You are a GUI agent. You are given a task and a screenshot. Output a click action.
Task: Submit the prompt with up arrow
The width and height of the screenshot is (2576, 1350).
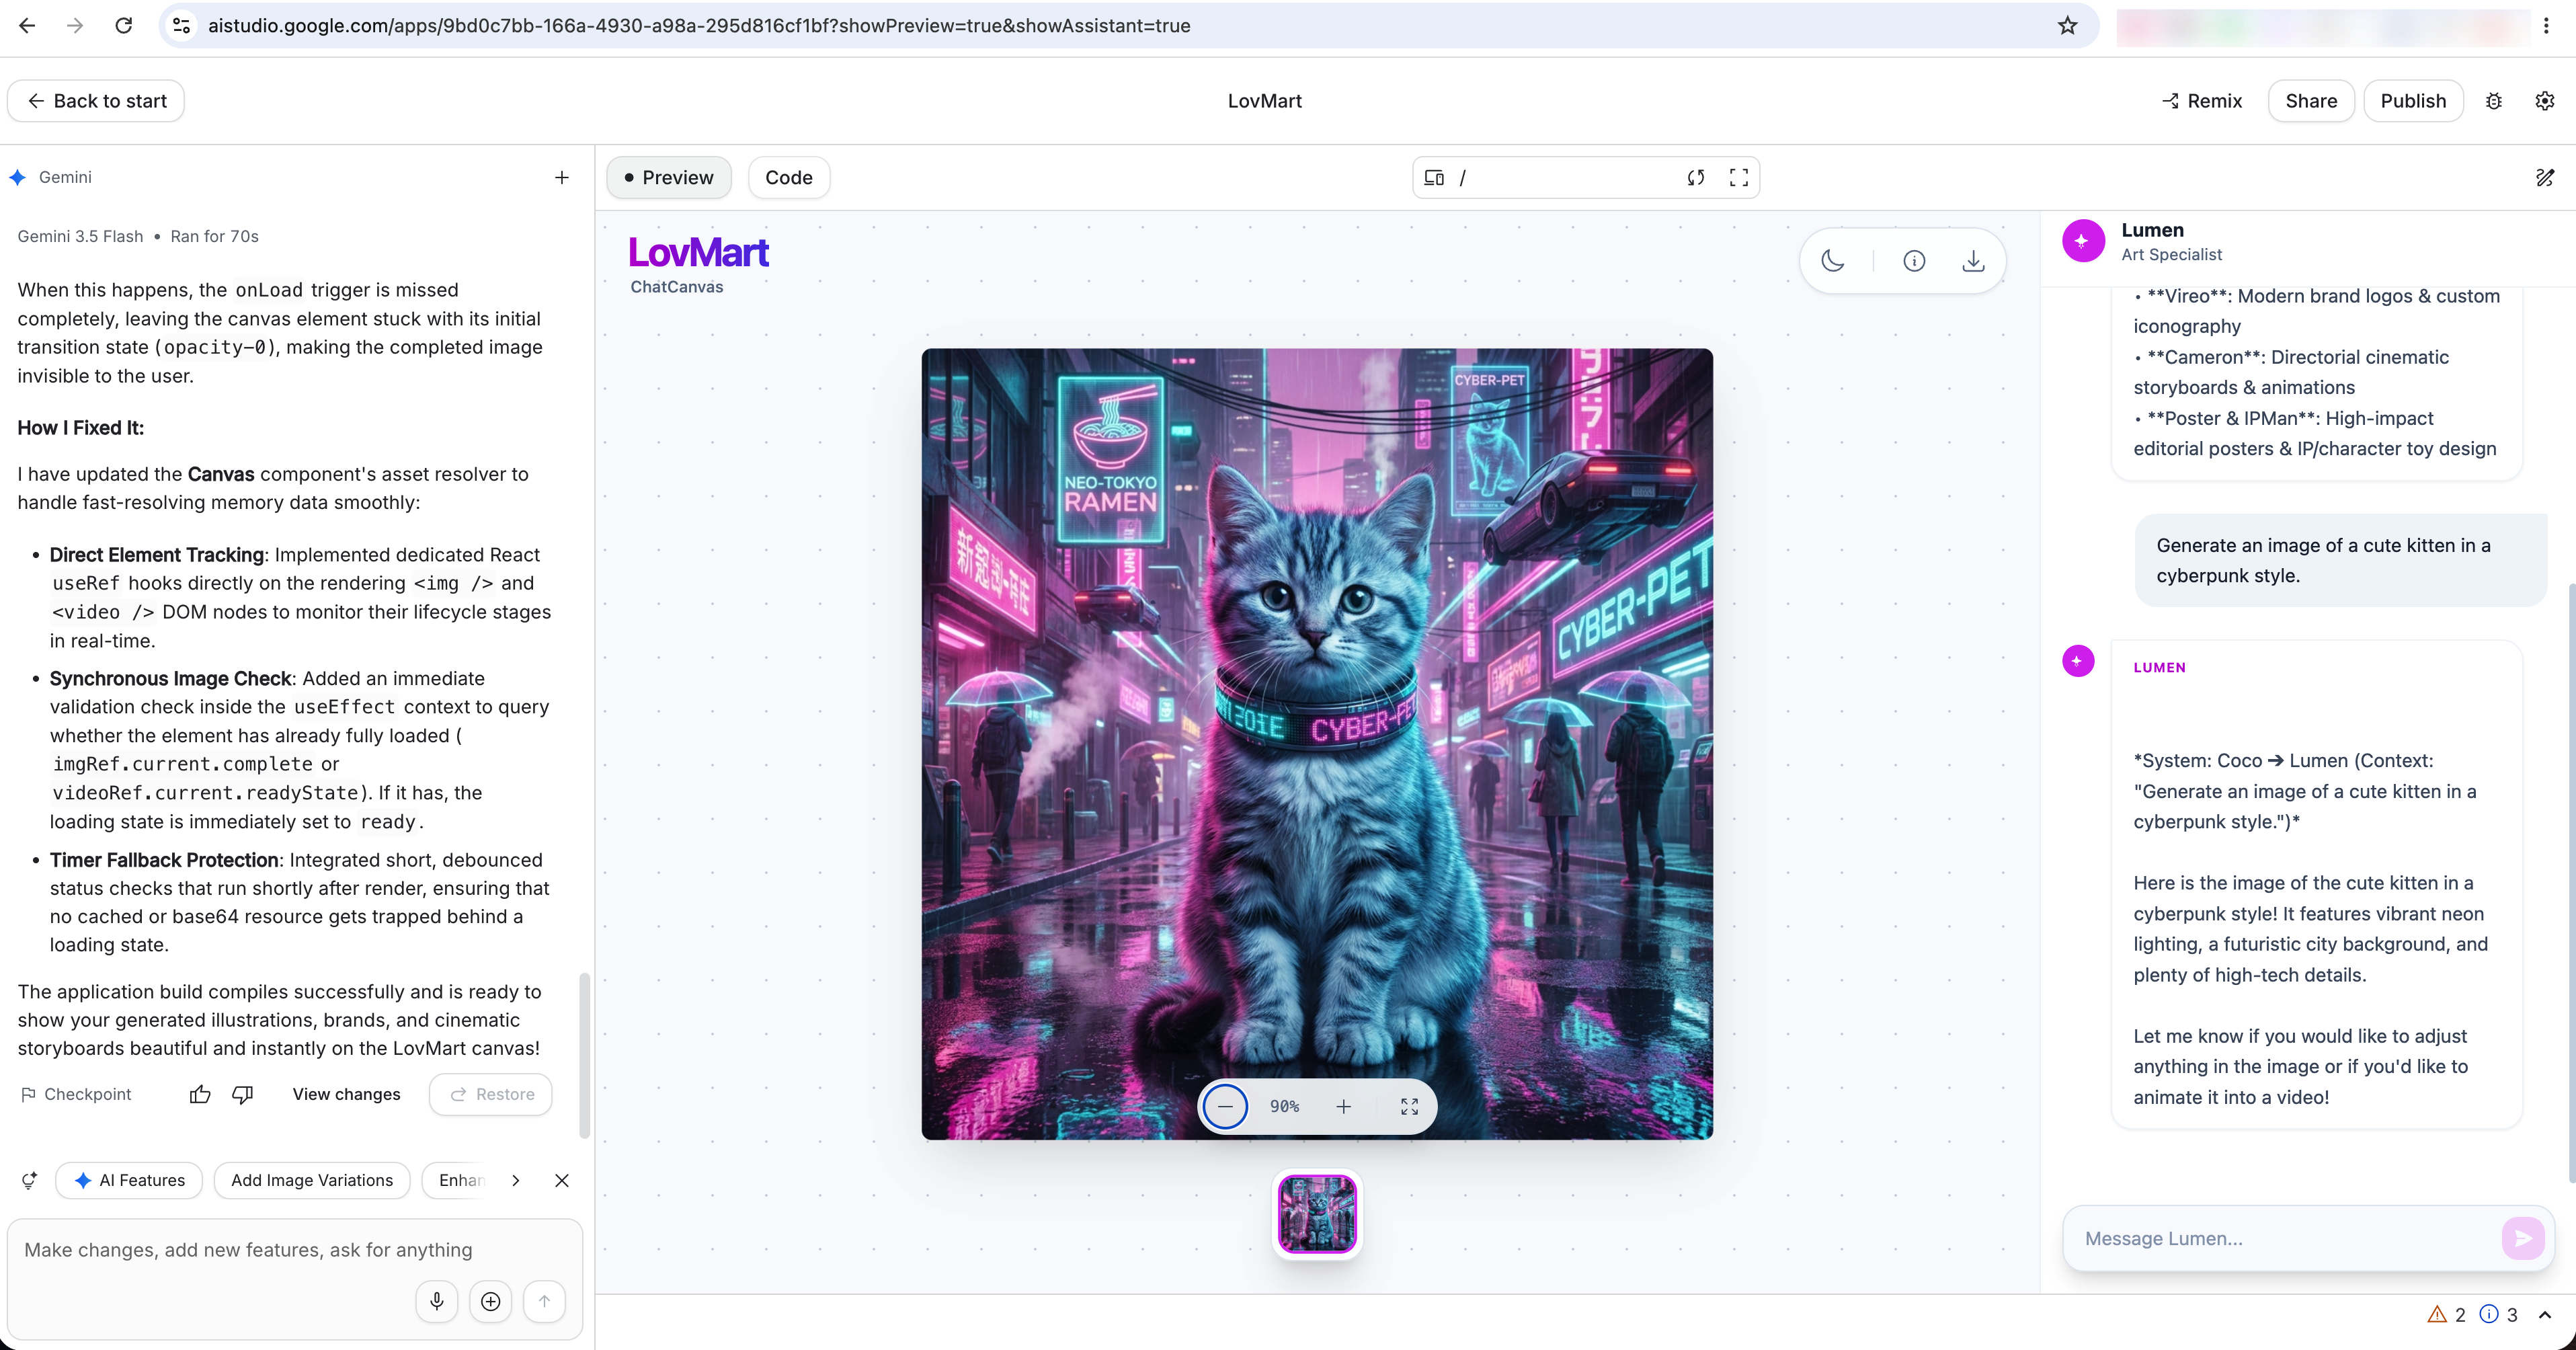click(544, 1301)
